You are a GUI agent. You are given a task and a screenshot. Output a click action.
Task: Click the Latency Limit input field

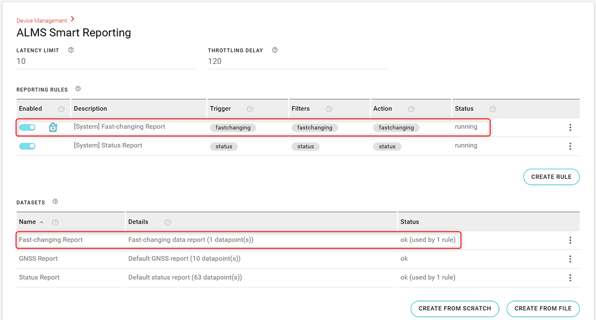click(106, 61)
